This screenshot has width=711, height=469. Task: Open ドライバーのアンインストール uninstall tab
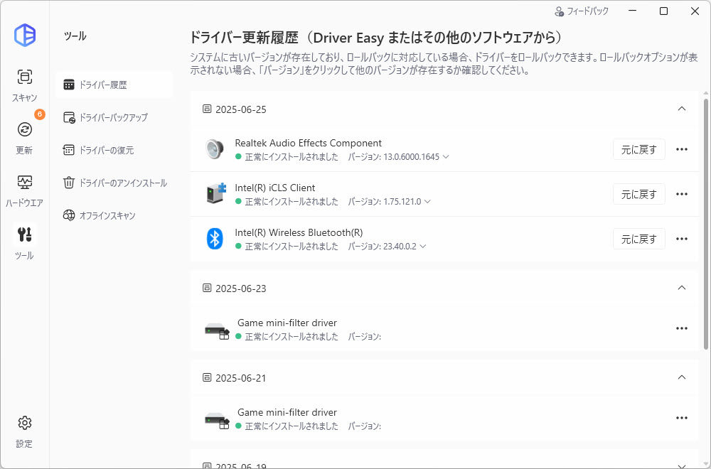click(x=114, y=183)
